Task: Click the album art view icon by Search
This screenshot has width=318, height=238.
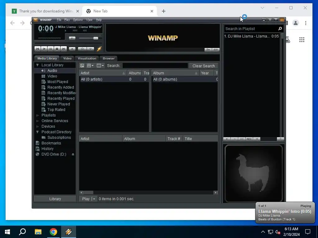Action: click(82, 66)
